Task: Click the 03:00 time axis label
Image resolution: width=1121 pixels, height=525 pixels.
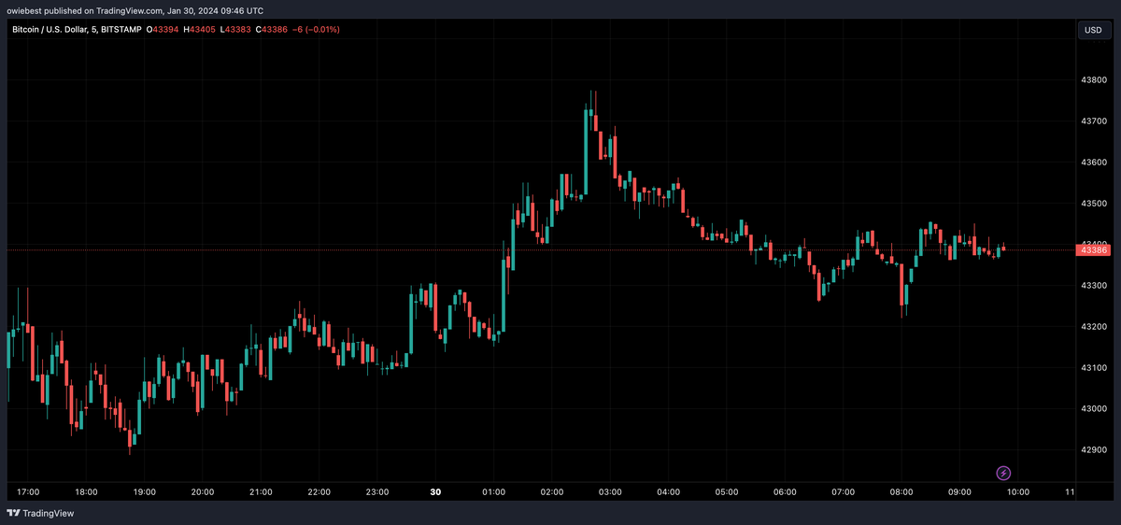Action: pos(610,491)
